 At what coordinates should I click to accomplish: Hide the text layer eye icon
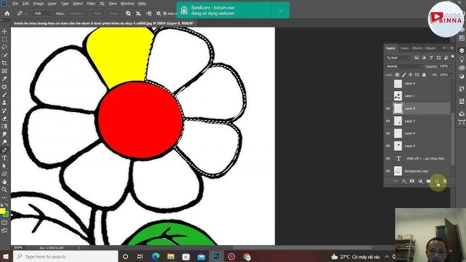(x=388, y=158)
